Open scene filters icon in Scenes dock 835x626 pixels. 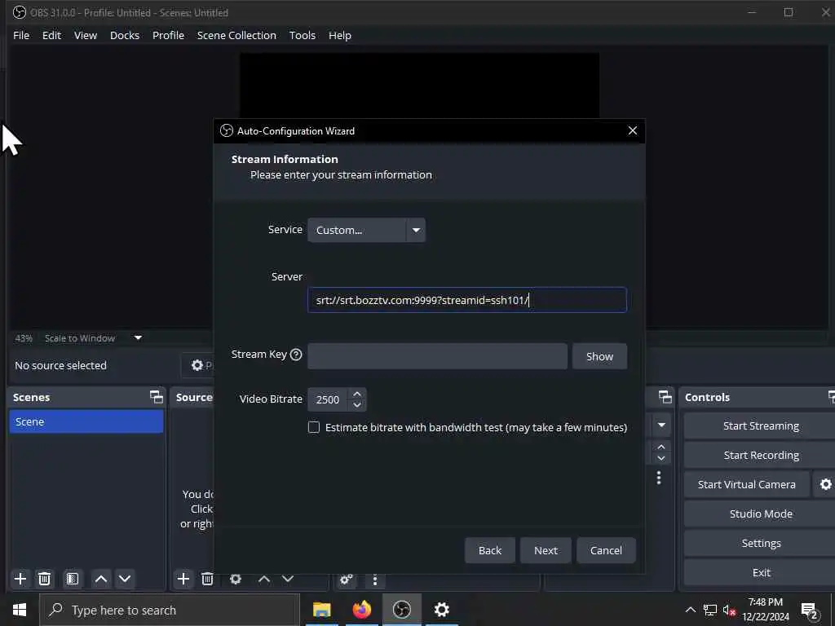[x=73, y=579]
